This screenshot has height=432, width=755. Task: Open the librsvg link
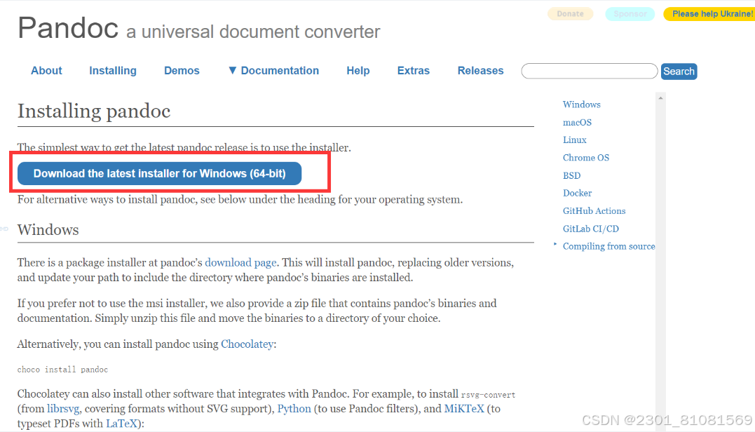click(63, 409)
